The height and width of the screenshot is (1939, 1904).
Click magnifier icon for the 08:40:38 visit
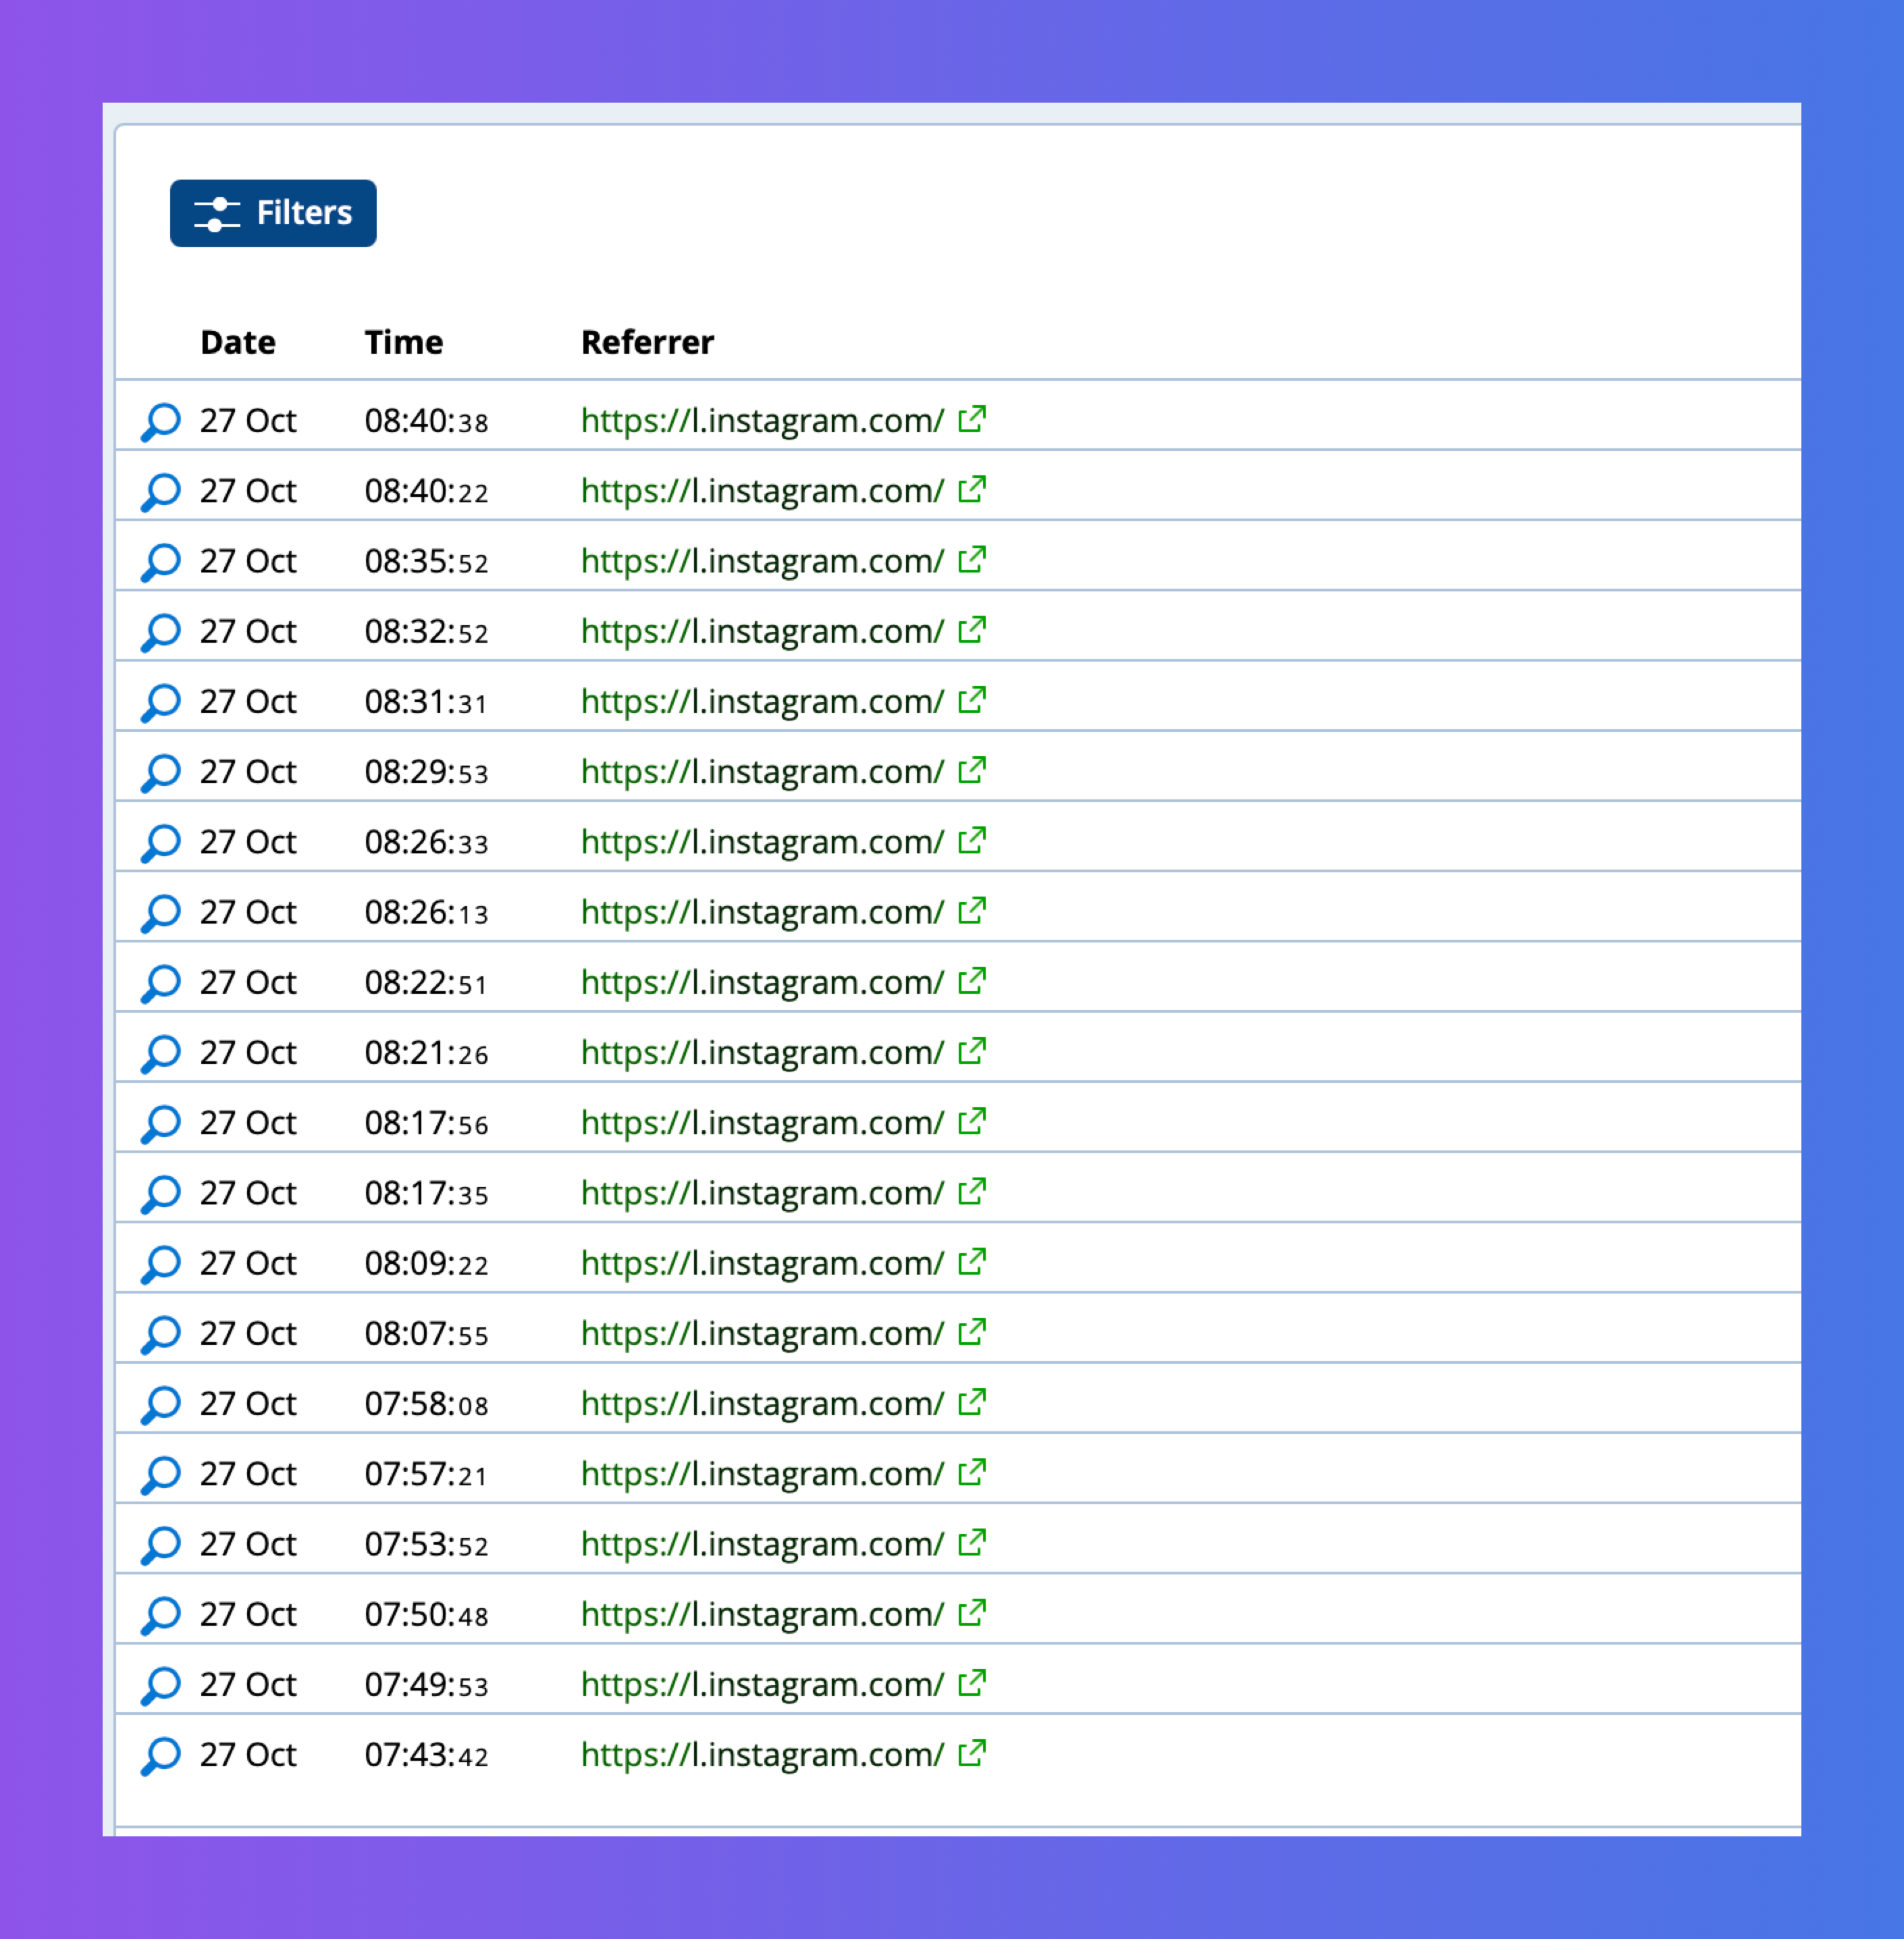pos(160,421)
